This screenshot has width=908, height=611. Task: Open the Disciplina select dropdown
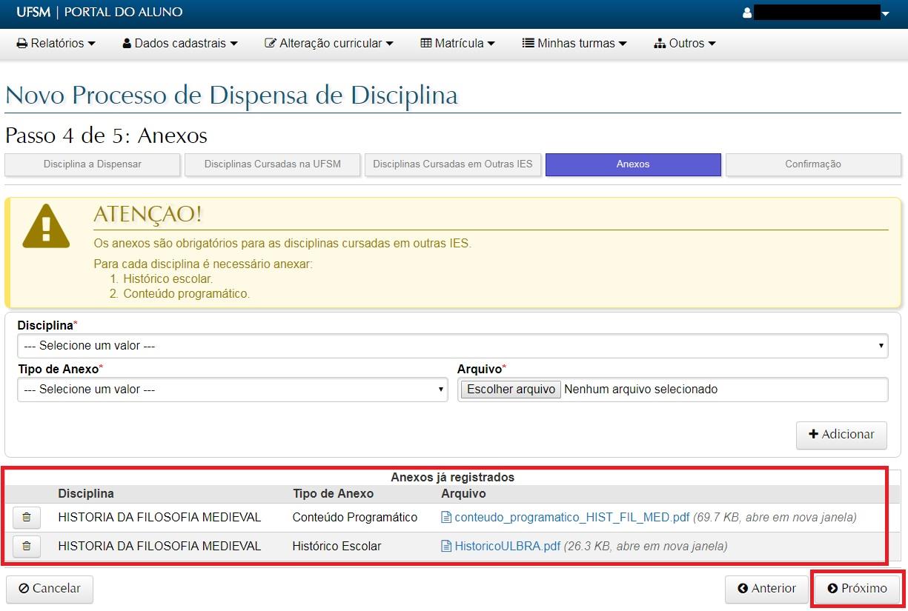[452, 346]
